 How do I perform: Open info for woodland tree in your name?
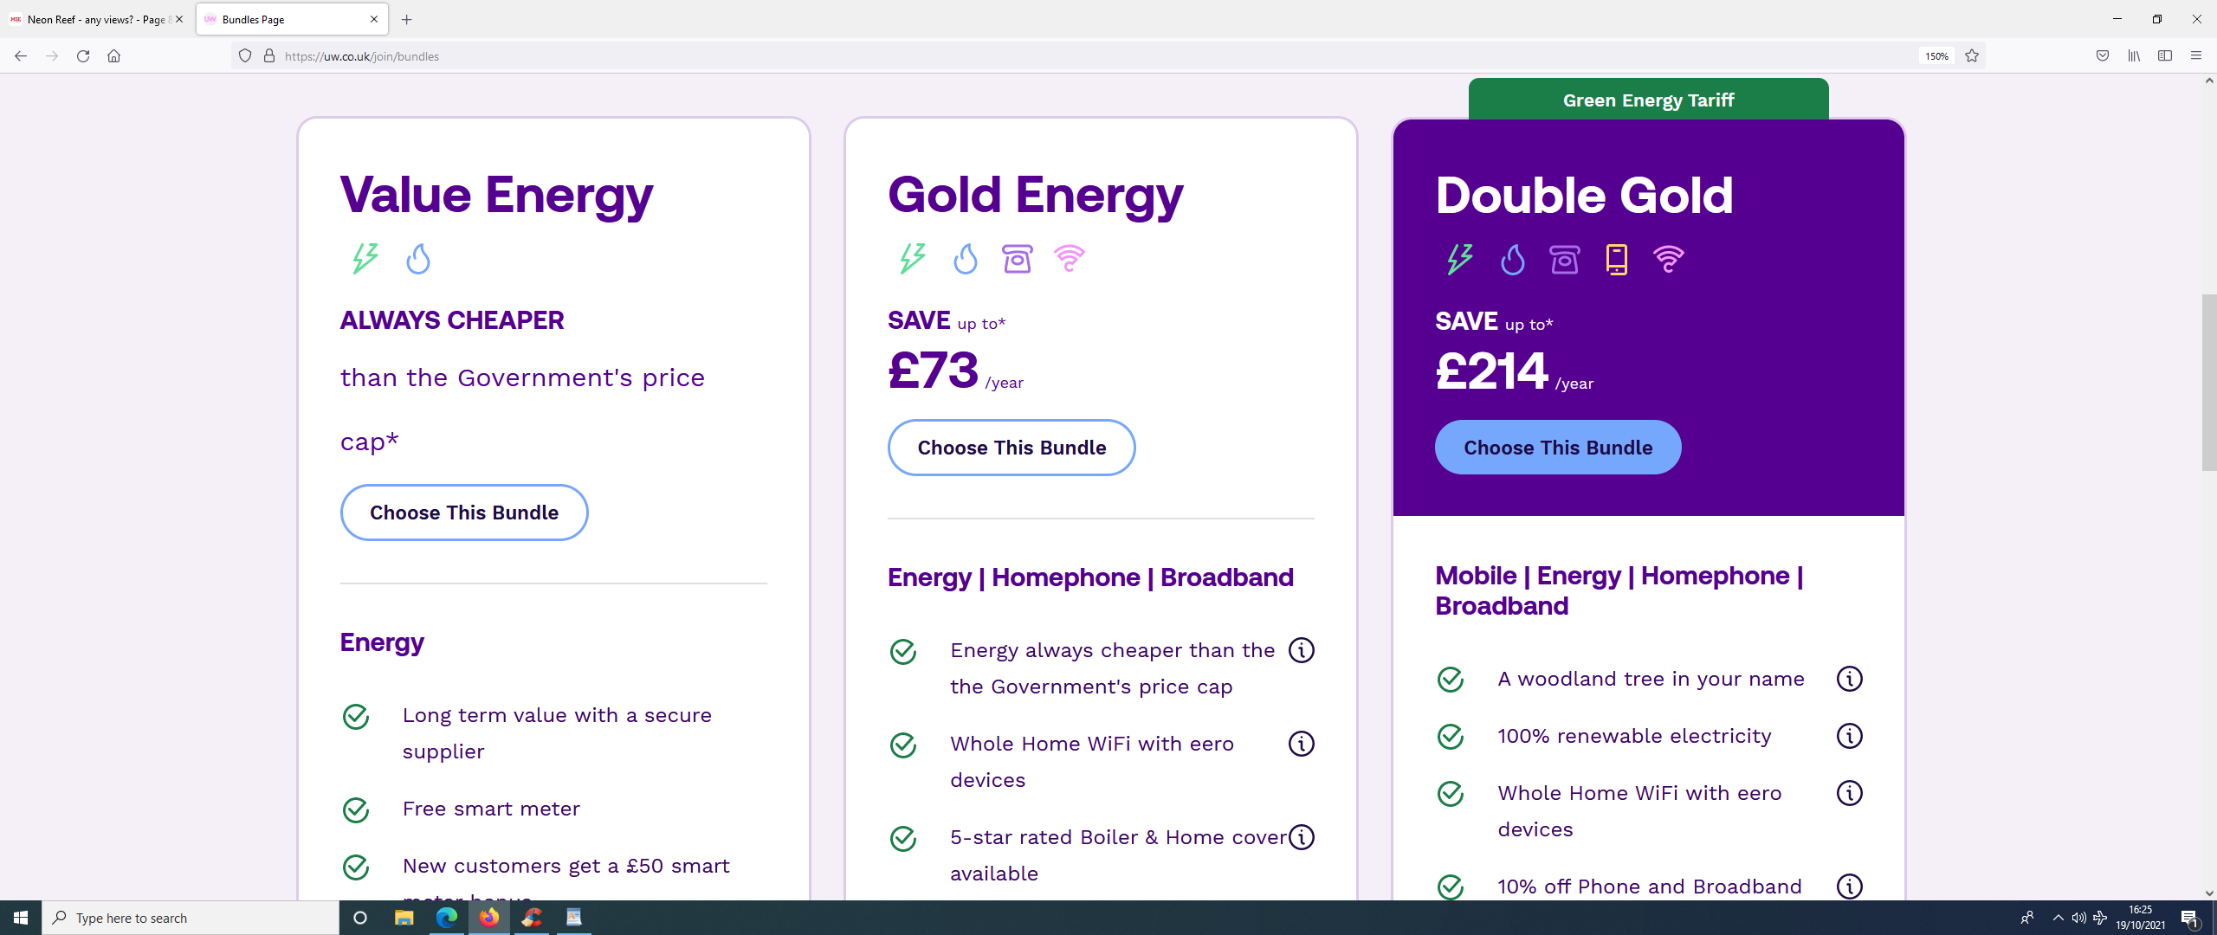coord(1849,679)
